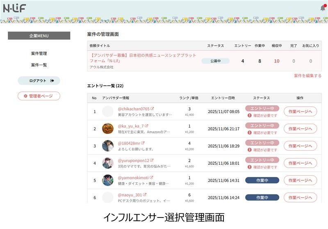This screenshot has height=229, width=328.
Task: Open 案件管理 in the company menu
Action: click(x=39, y=54)
